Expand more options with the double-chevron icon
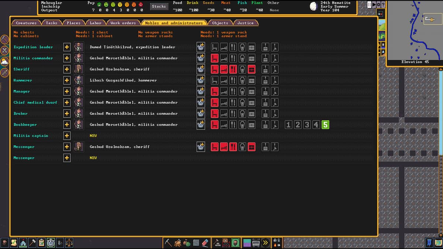The image size is (443, 249). [265, 243]
